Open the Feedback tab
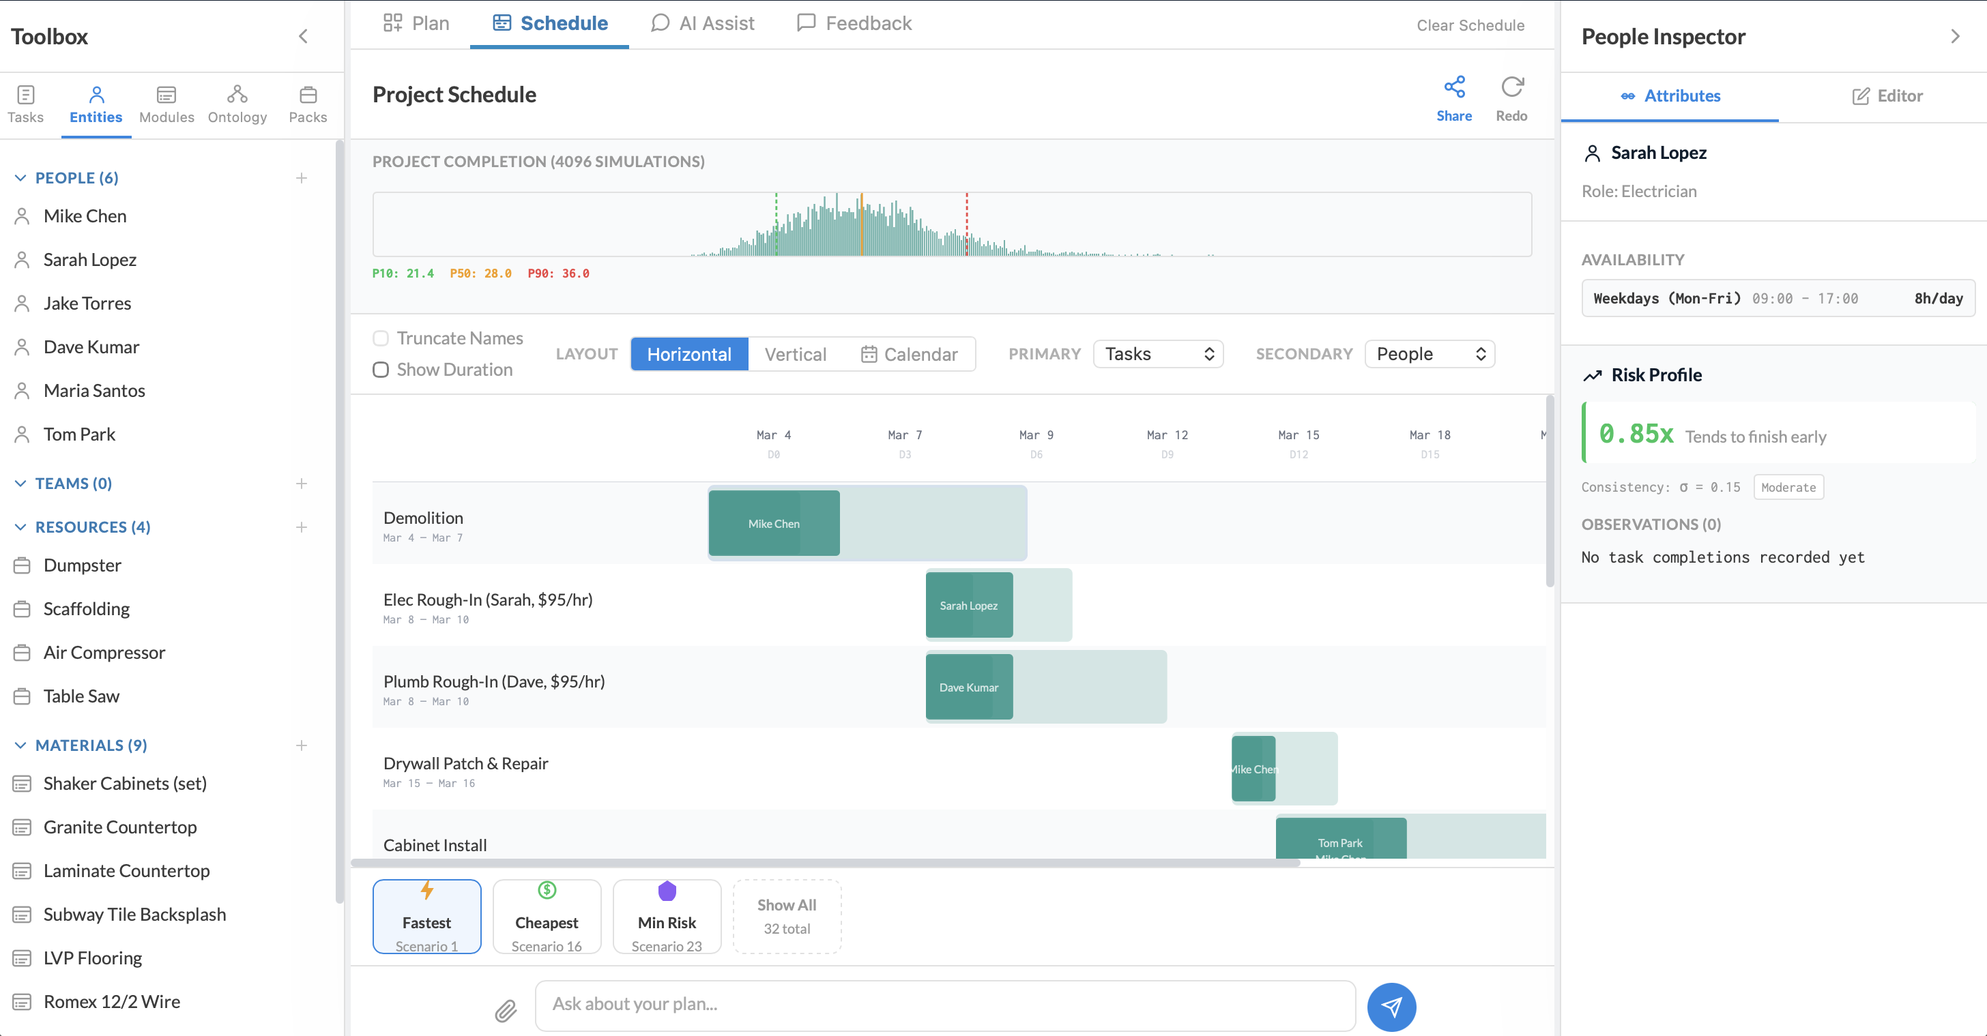Image resolution: width=1987 pixels, height=1036 pixels. point(854,23)
